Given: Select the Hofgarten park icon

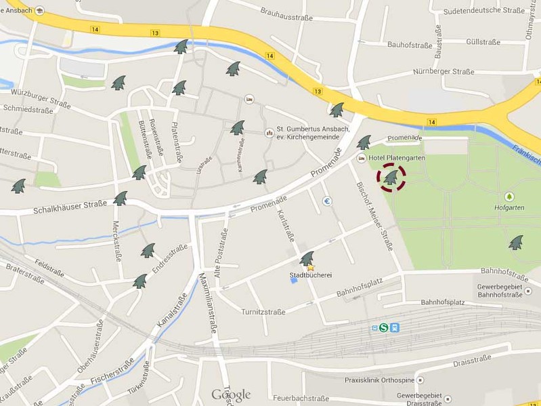Looking at the screenshot, I should click(x=509, y=197).
